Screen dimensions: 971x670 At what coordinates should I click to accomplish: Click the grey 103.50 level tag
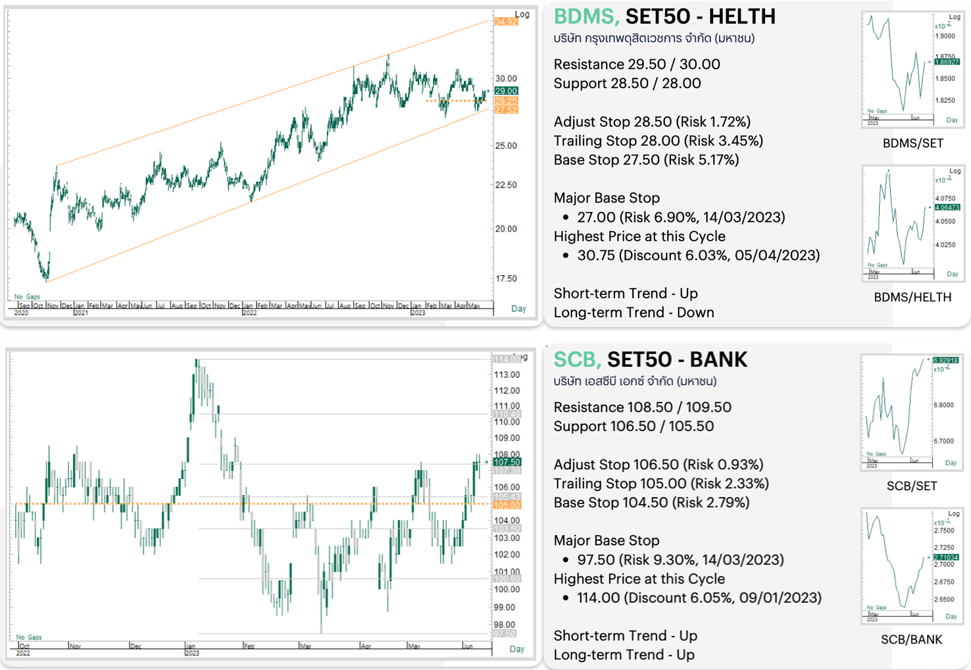(507, 528)
